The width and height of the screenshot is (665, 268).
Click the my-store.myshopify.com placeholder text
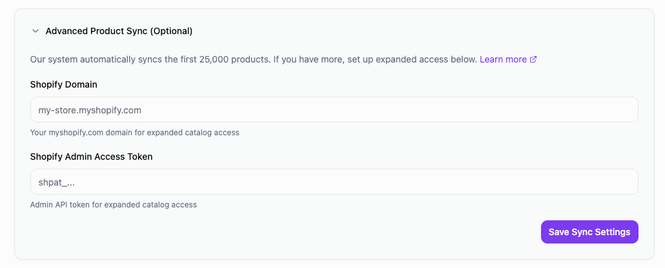click(90, 110)
